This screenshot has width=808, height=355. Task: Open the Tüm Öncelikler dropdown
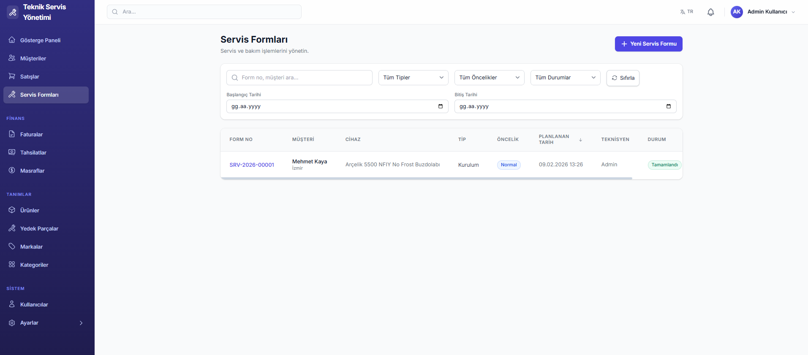pos(489,78)
